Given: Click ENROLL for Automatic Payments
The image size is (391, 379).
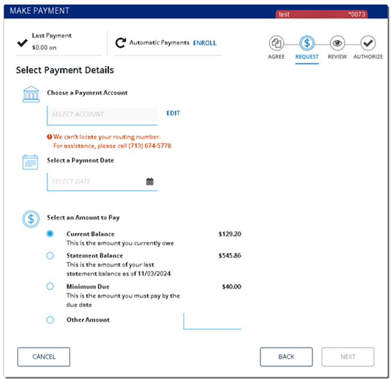Looking at the screenshot, I should (205, 43).
